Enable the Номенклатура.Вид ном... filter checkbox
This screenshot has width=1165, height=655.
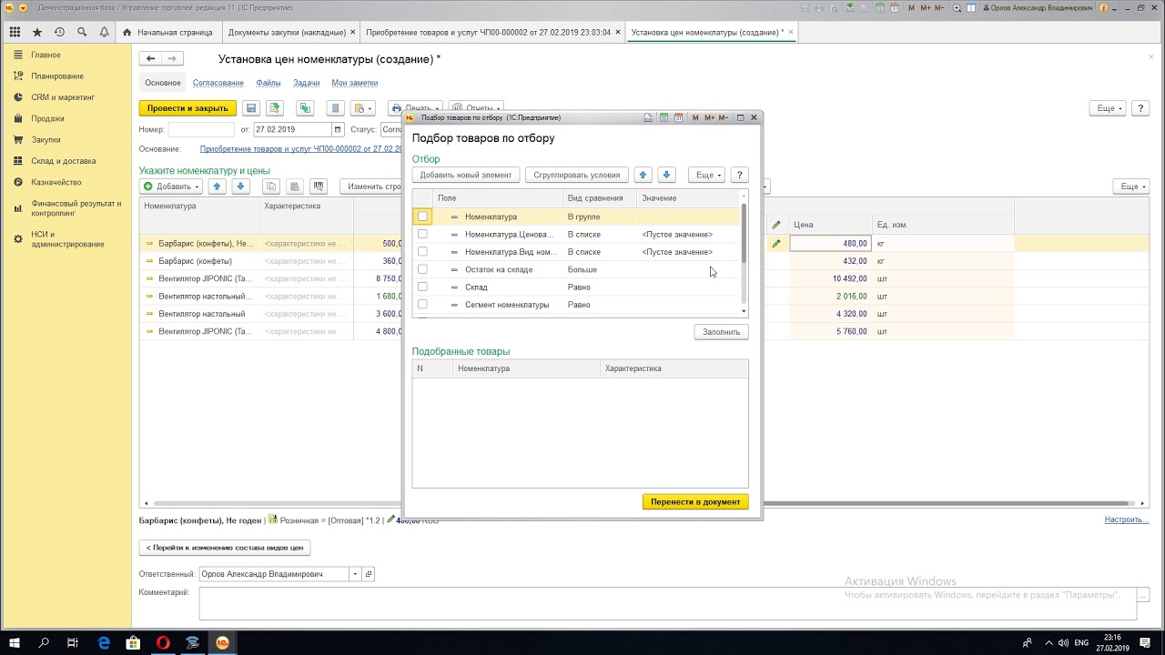tap(422, 252)
